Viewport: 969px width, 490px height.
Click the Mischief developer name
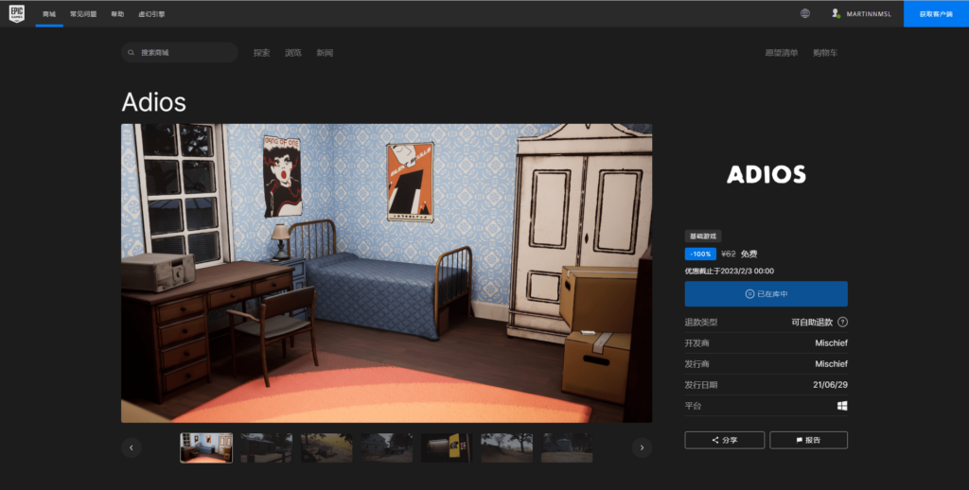tap(831, 343)
